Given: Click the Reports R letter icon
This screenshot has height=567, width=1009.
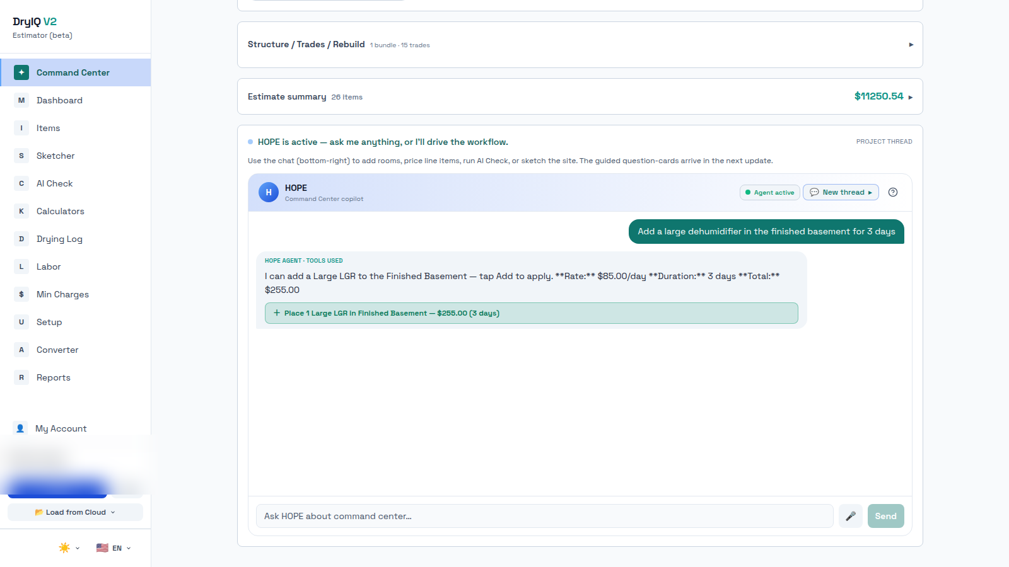Looking at the screenshot, I should coord(21,377).
